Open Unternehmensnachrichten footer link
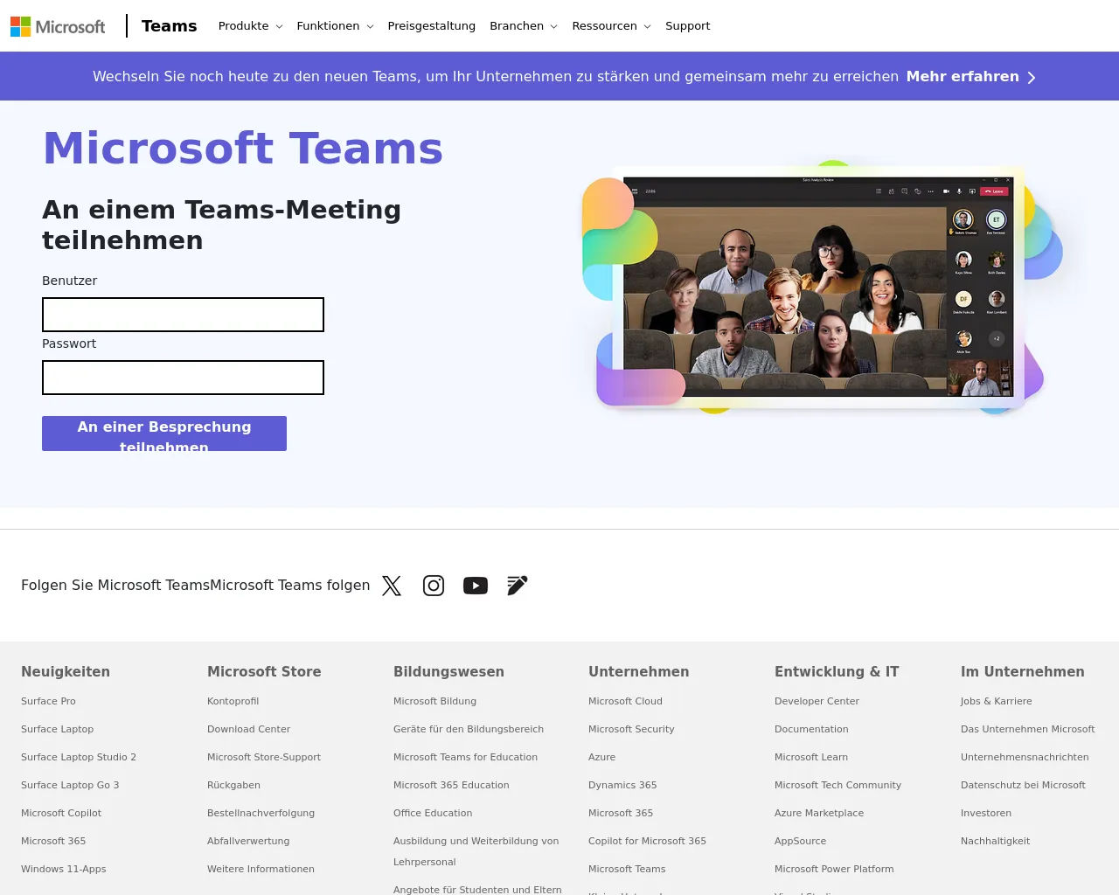Image resolution: width=1119 pixels, height=895 pixels. [x=1025, y=757]
